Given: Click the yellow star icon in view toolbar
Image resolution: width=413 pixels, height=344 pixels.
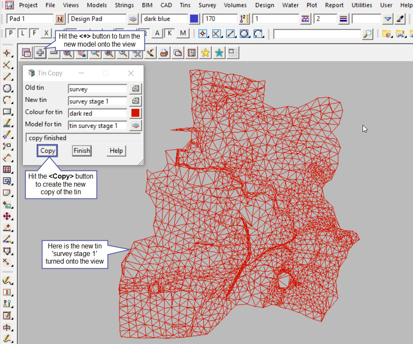Looking at the screenshot, I should point(205,53).
